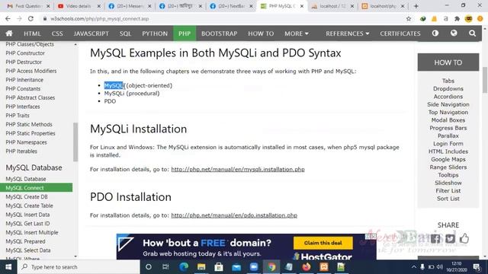Open the HTML tutorial menu
Screen dimensions: 488x274
pyautogui.click(x=32, y=33)
